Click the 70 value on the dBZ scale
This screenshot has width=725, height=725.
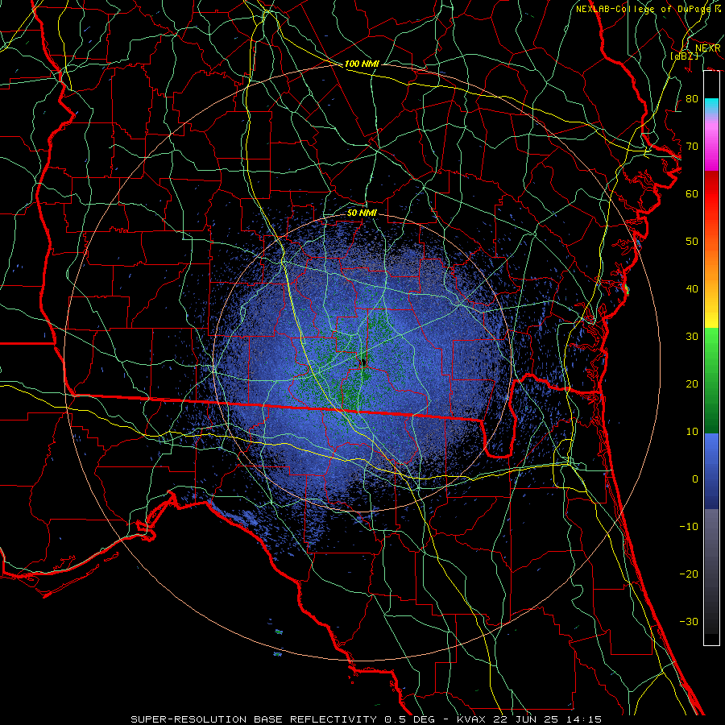coord(692,147)
